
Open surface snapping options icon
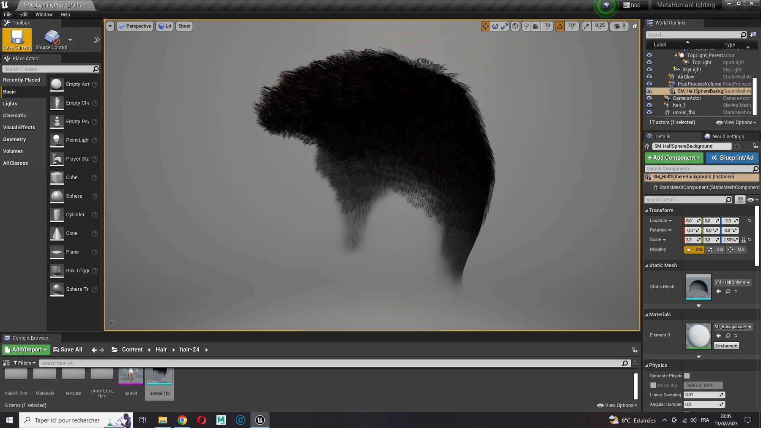(526, 26)
